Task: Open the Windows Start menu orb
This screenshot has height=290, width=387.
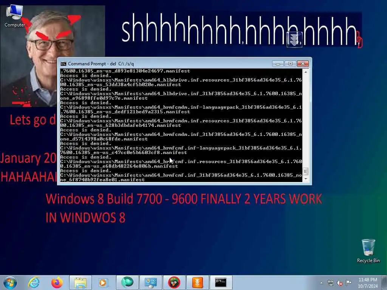Action: click(x=10, y=282)
